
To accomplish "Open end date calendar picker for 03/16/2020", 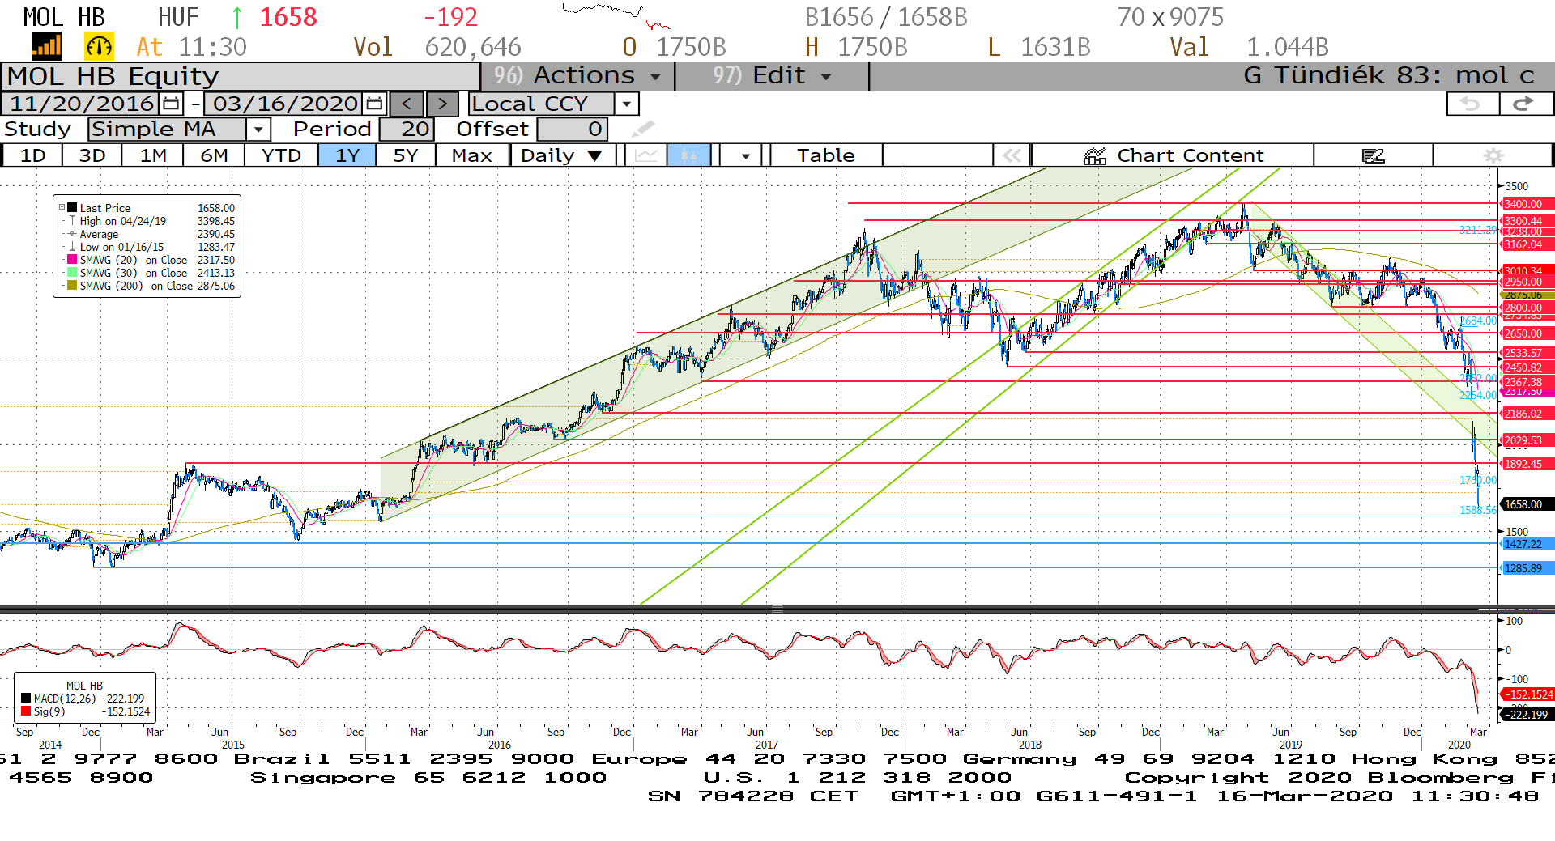I will [x=374, y=104].
